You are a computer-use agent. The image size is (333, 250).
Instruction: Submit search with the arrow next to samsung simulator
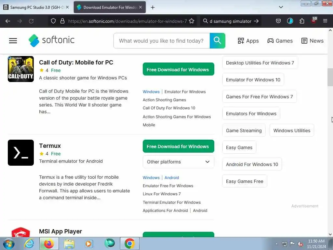pos(256,21)
